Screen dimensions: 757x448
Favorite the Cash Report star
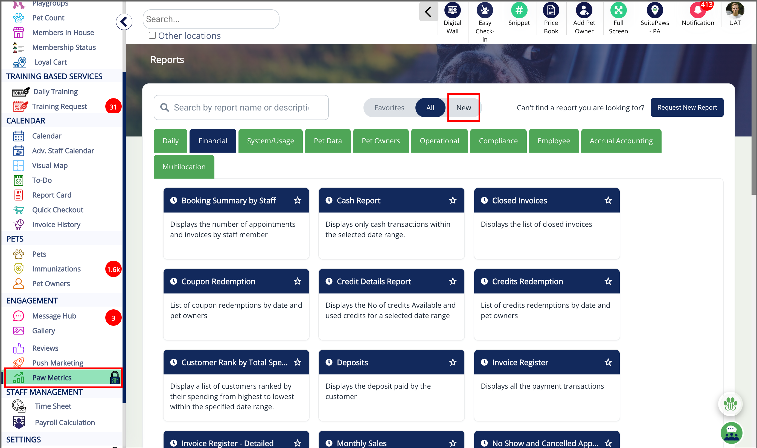[x=452, y=200]
